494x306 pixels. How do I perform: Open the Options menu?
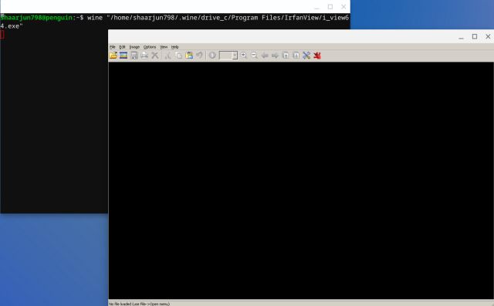pyautogui.click(x=150, y=46)
